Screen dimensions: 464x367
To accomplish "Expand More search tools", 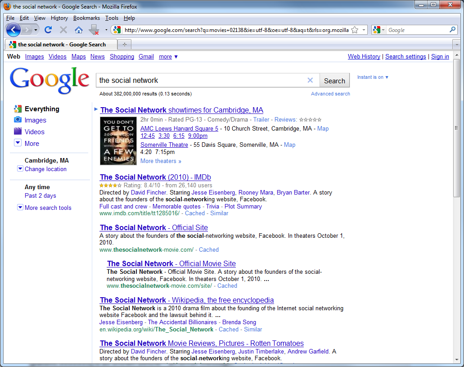I will click(x=20, y=207).
